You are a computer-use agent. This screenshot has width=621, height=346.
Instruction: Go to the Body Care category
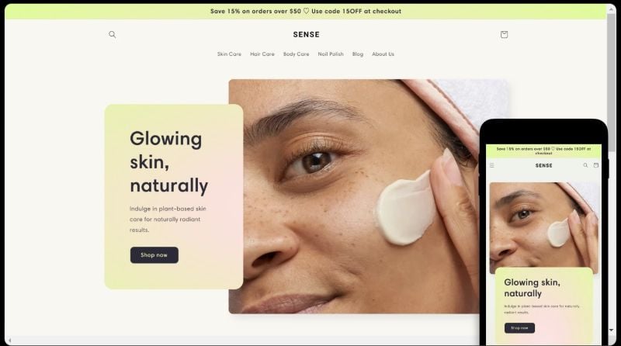pos(297,54)
